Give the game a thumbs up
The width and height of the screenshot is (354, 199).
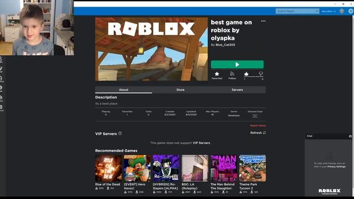pos(246,74)
